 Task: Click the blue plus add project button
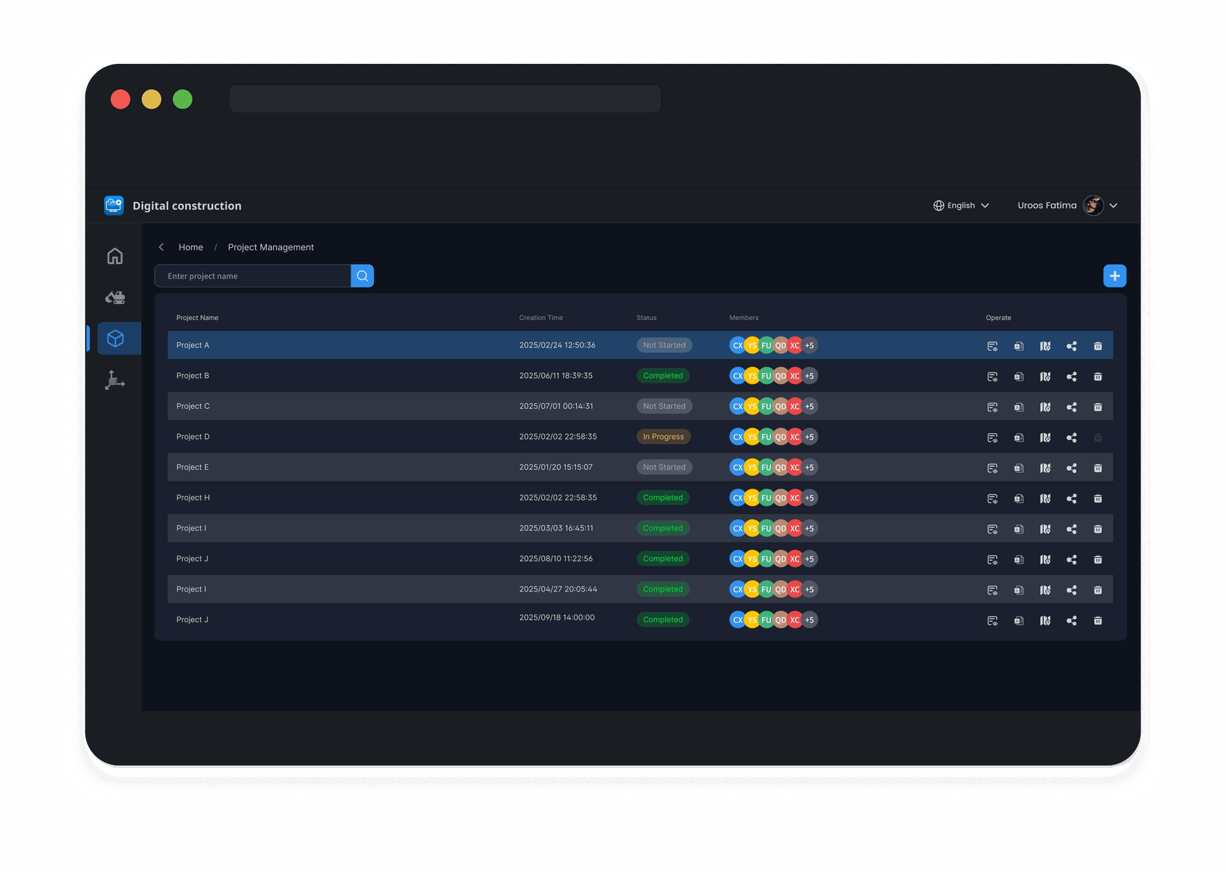click(x=1114, y=276)
